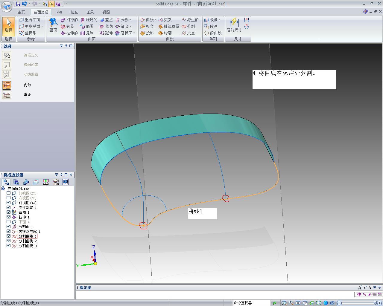Expand the 镜像 dropdown arrow
The width and height of the screenshot is (383, 306).
tap(220, 20)
